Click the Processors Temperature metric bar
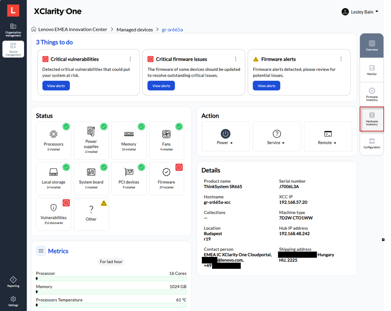This screenshot has width=391, height=311. click(x=111, y=305)
